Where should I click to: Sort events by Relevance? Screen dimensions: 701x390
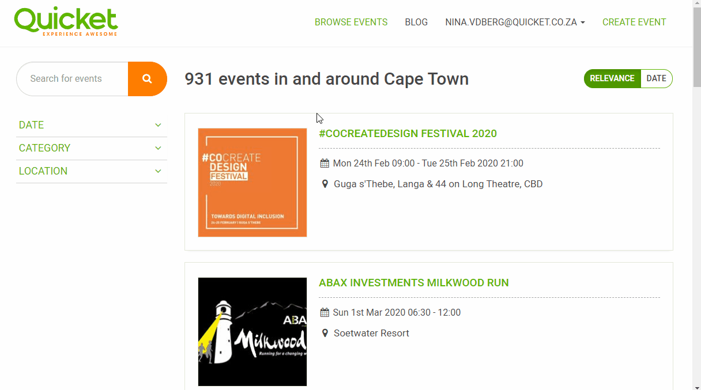point(612,78)
